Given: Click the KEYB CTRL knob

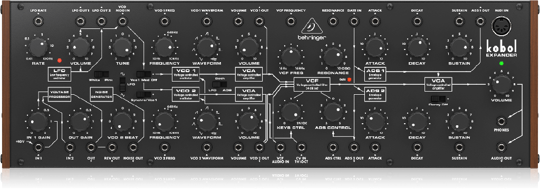Looking at the screenshot, I should 291,112.
